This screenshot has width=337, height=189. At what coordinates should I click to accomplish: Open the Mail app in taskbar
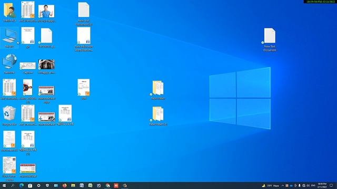[56, 185]
